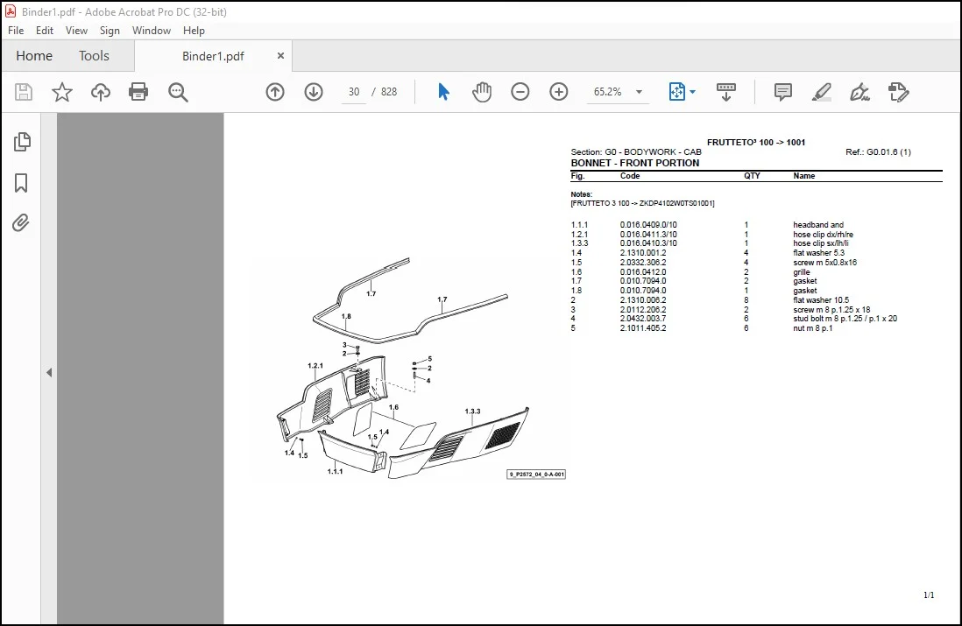Upload file to Document Cloud
962x626 pixels.
point(101,92)
